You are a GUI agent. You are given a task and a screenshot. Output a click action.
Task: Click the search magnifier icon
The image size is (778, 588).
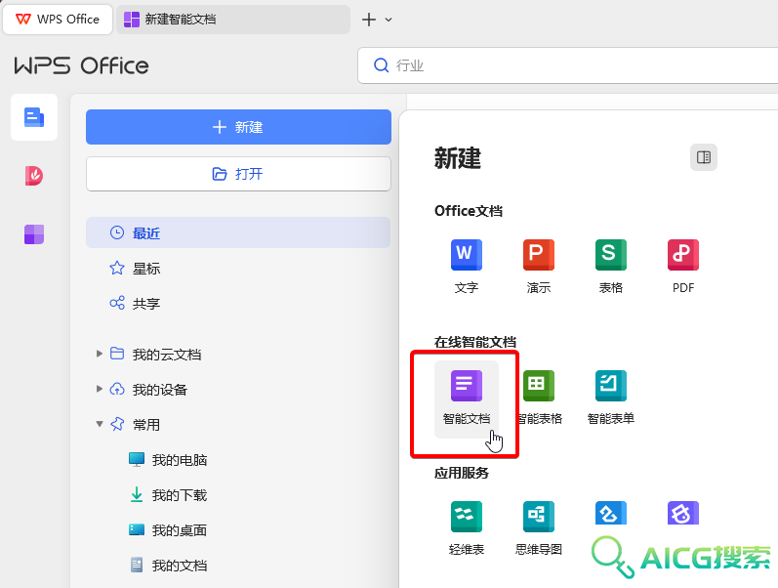[x=381, y=65]
